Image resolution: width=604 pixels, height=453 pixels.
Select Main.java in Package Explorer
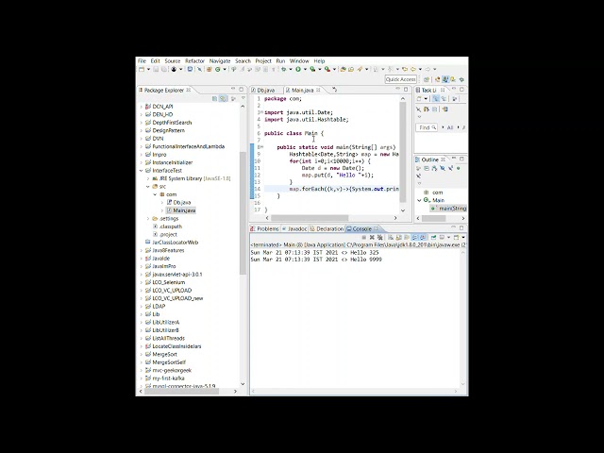click(181, 210)
